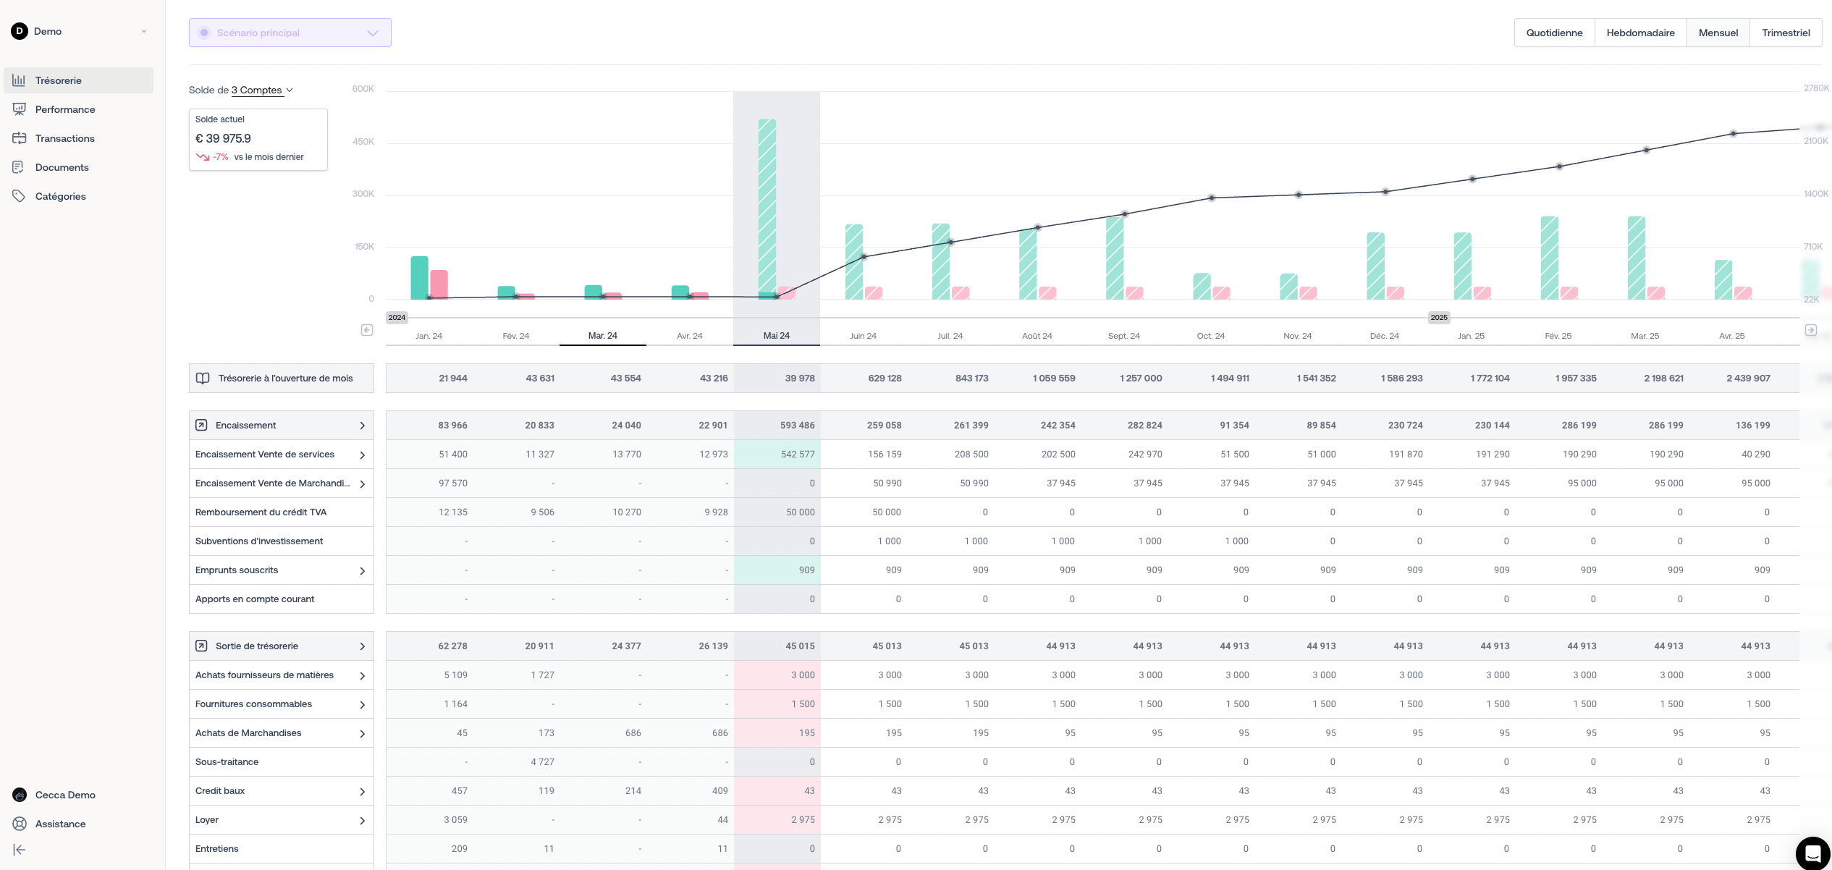Click the Solde actuel € 39 975.9 card
This screenshot has width=1832, height=870.
pyautogui.click(x=258, y=140)
